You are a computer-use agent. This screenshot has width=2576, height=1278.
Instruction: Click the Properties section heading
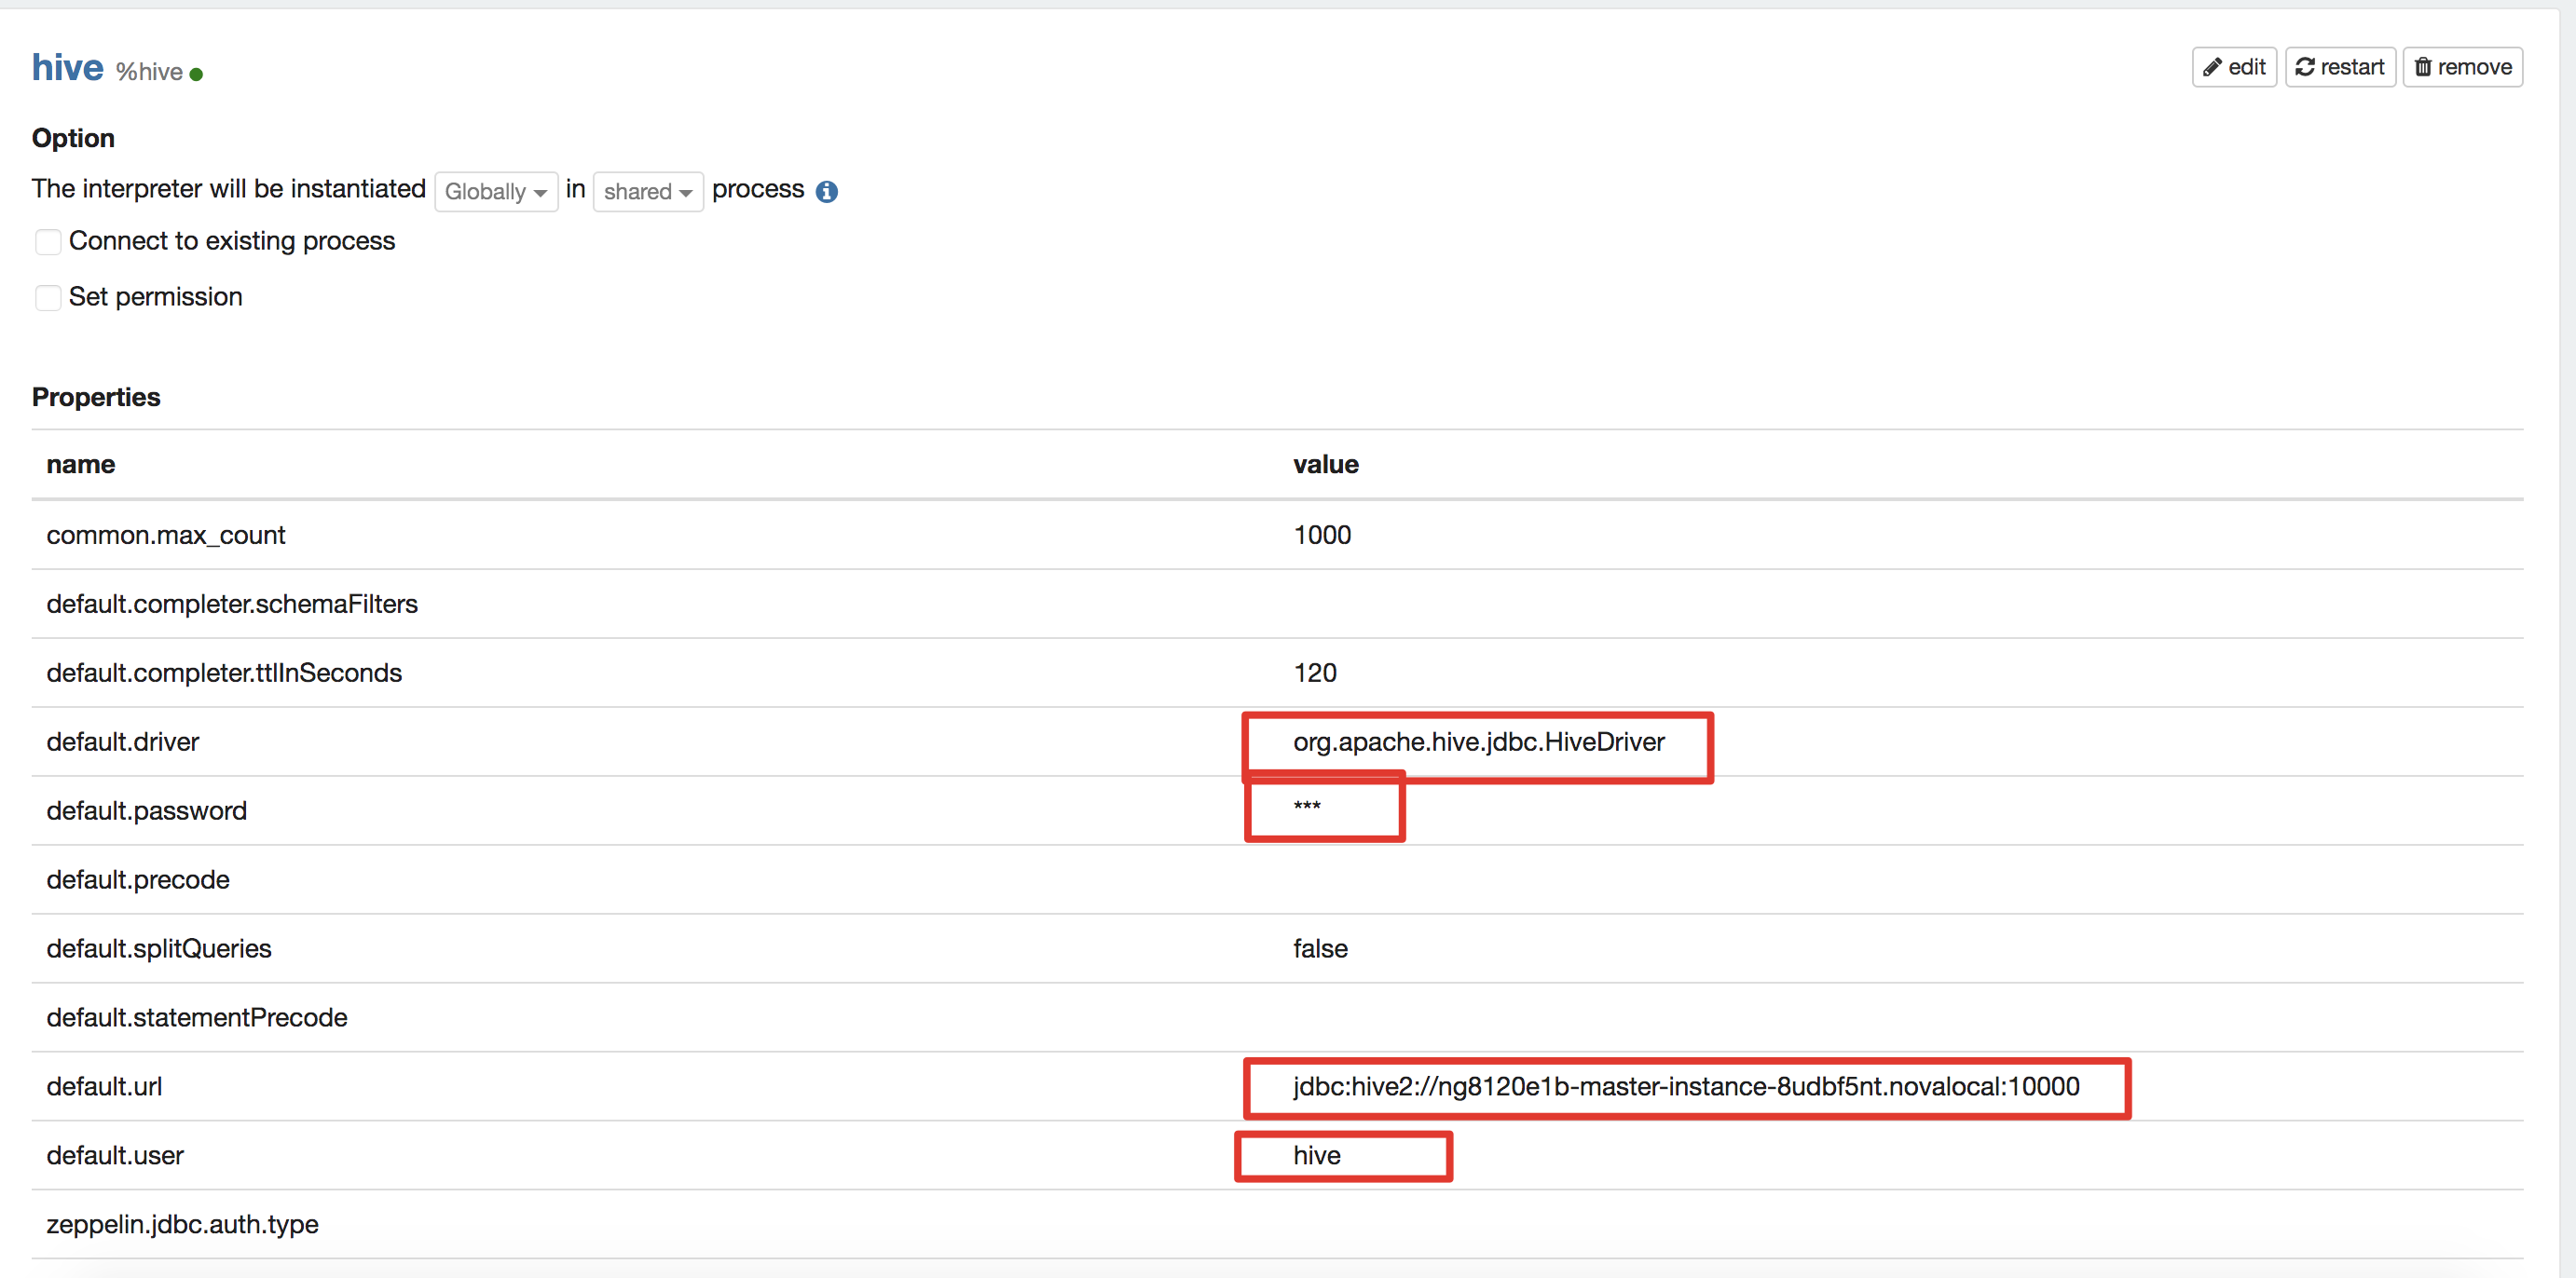[96, 397]
